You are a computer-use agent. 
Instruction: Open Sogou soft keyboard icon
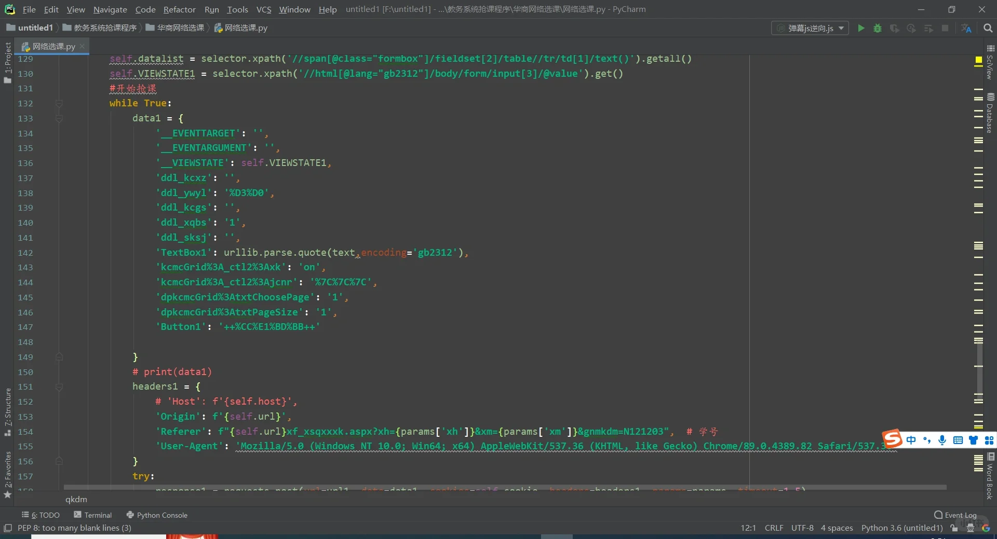[x=958, y=440]
